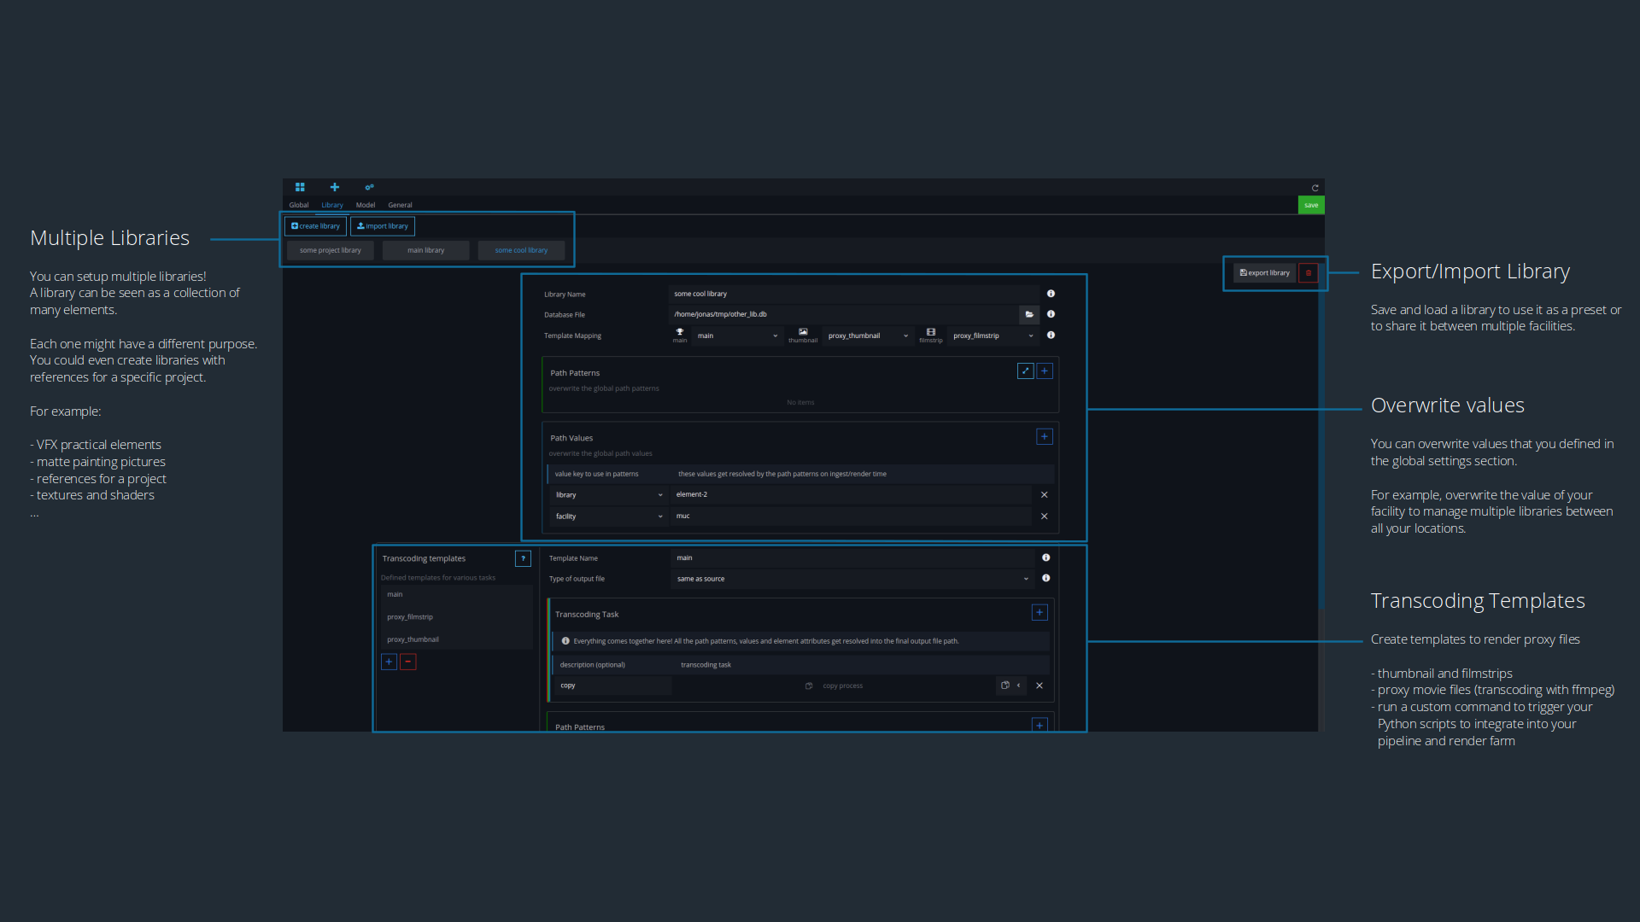Remove the copy task via its X icon

click(1040, 686)
